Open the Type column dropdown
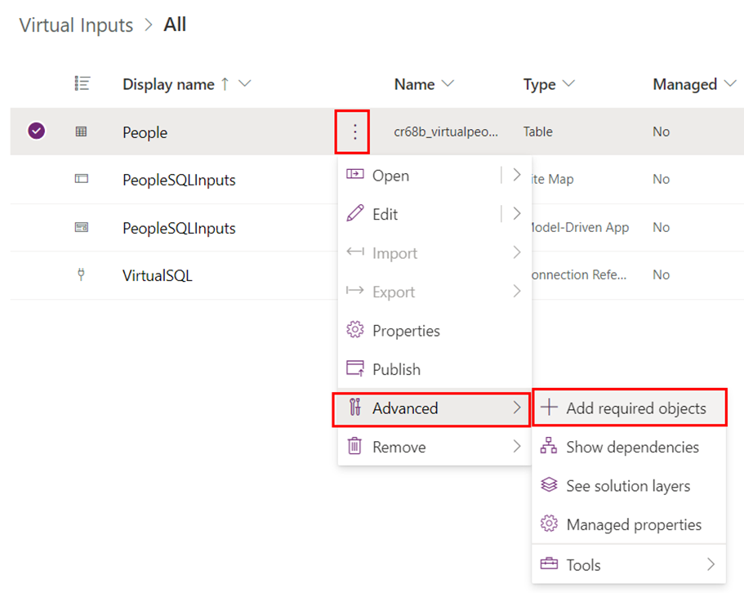This screenshot has height=593, width=744. point(569,84)
